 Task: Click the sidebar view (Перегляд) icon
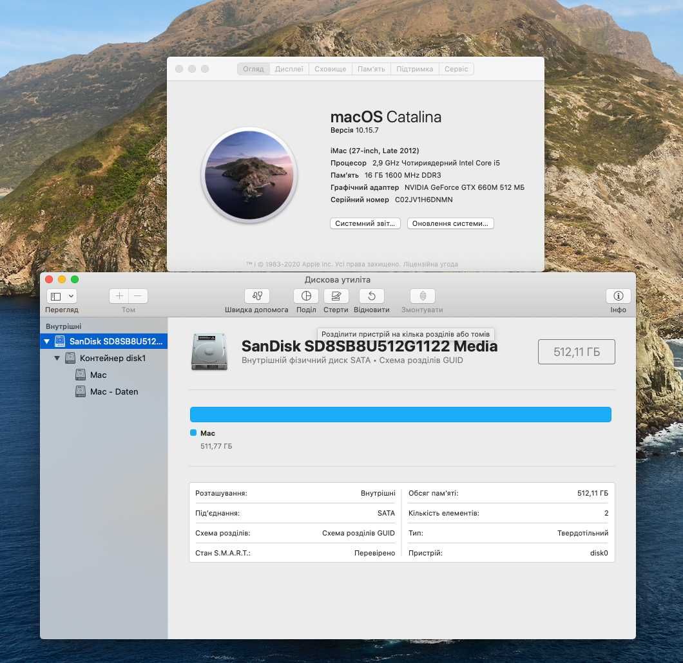[x=56, y=296]
